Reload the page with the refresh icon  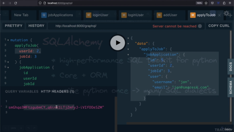coord(15,3)
